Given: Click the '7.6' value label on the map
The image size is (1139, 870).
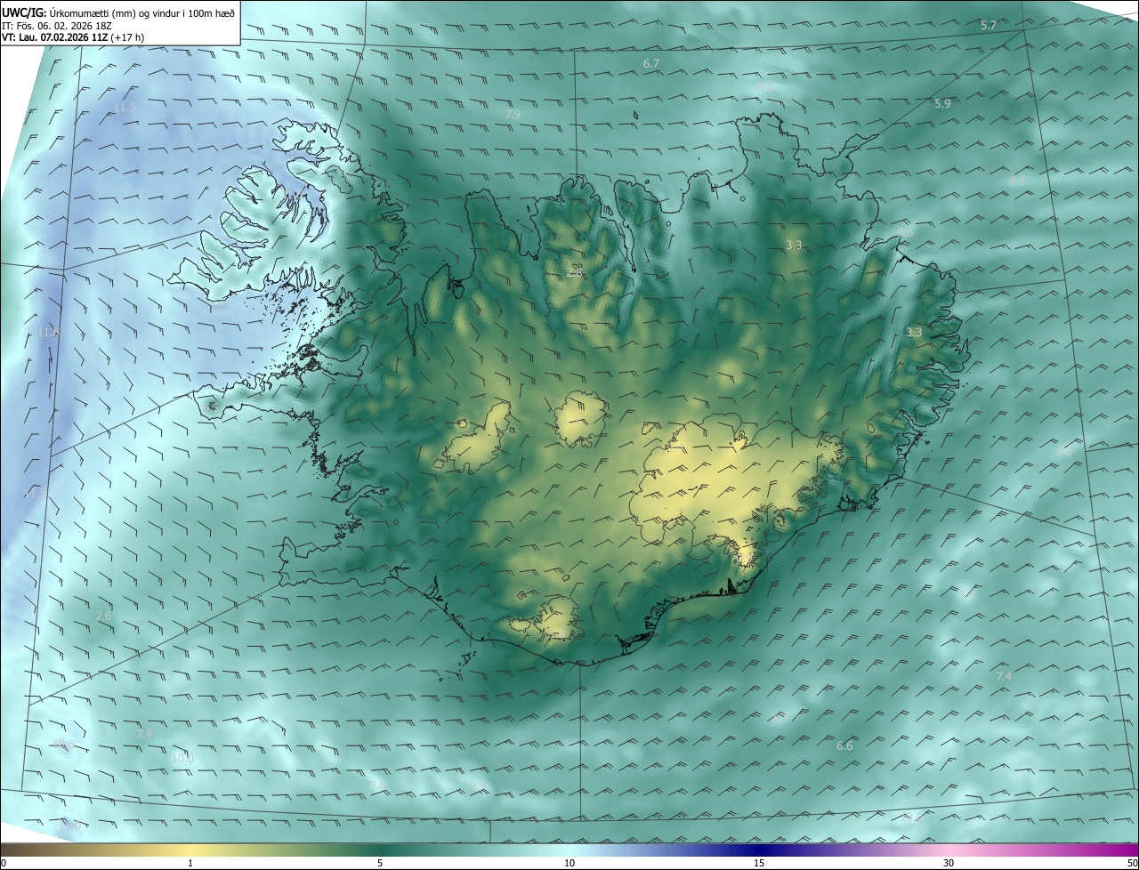Looking at the screenshot, I should [103, 616].
